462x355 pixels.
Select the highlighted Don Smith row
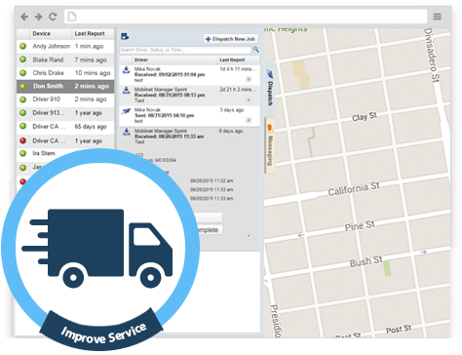[65, 87]
